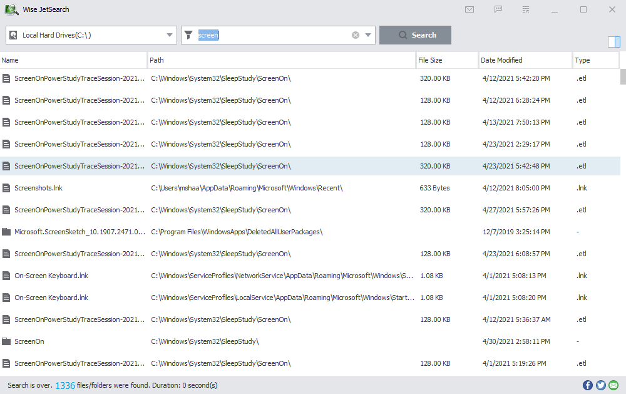
Task: Click the green email icon in status bar
Action: 613,385
